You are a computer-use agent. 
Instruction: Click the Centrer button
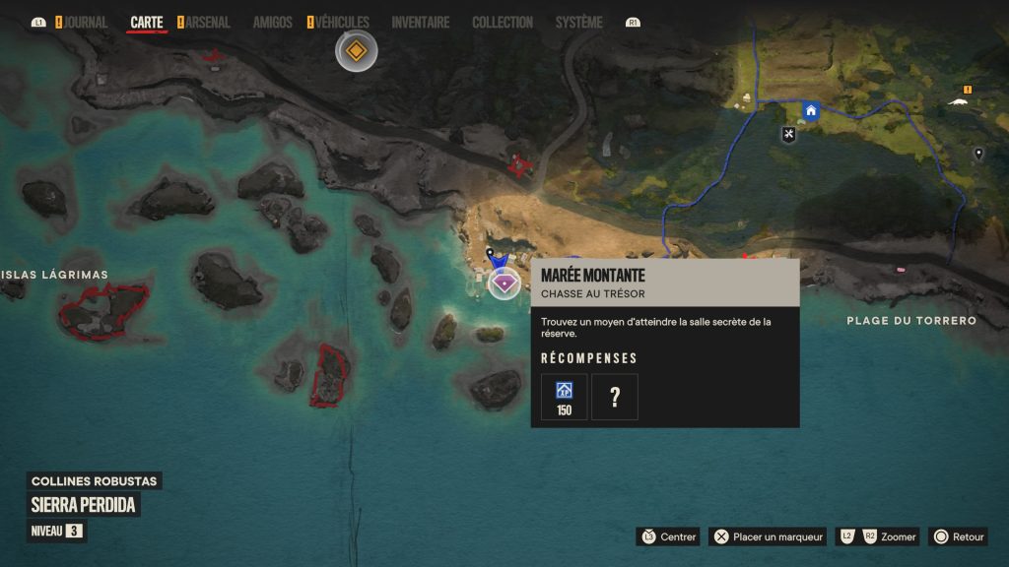(668, 536)
